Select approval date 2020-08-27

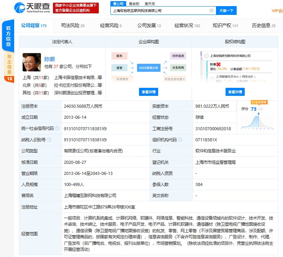[x=75, y=162]
